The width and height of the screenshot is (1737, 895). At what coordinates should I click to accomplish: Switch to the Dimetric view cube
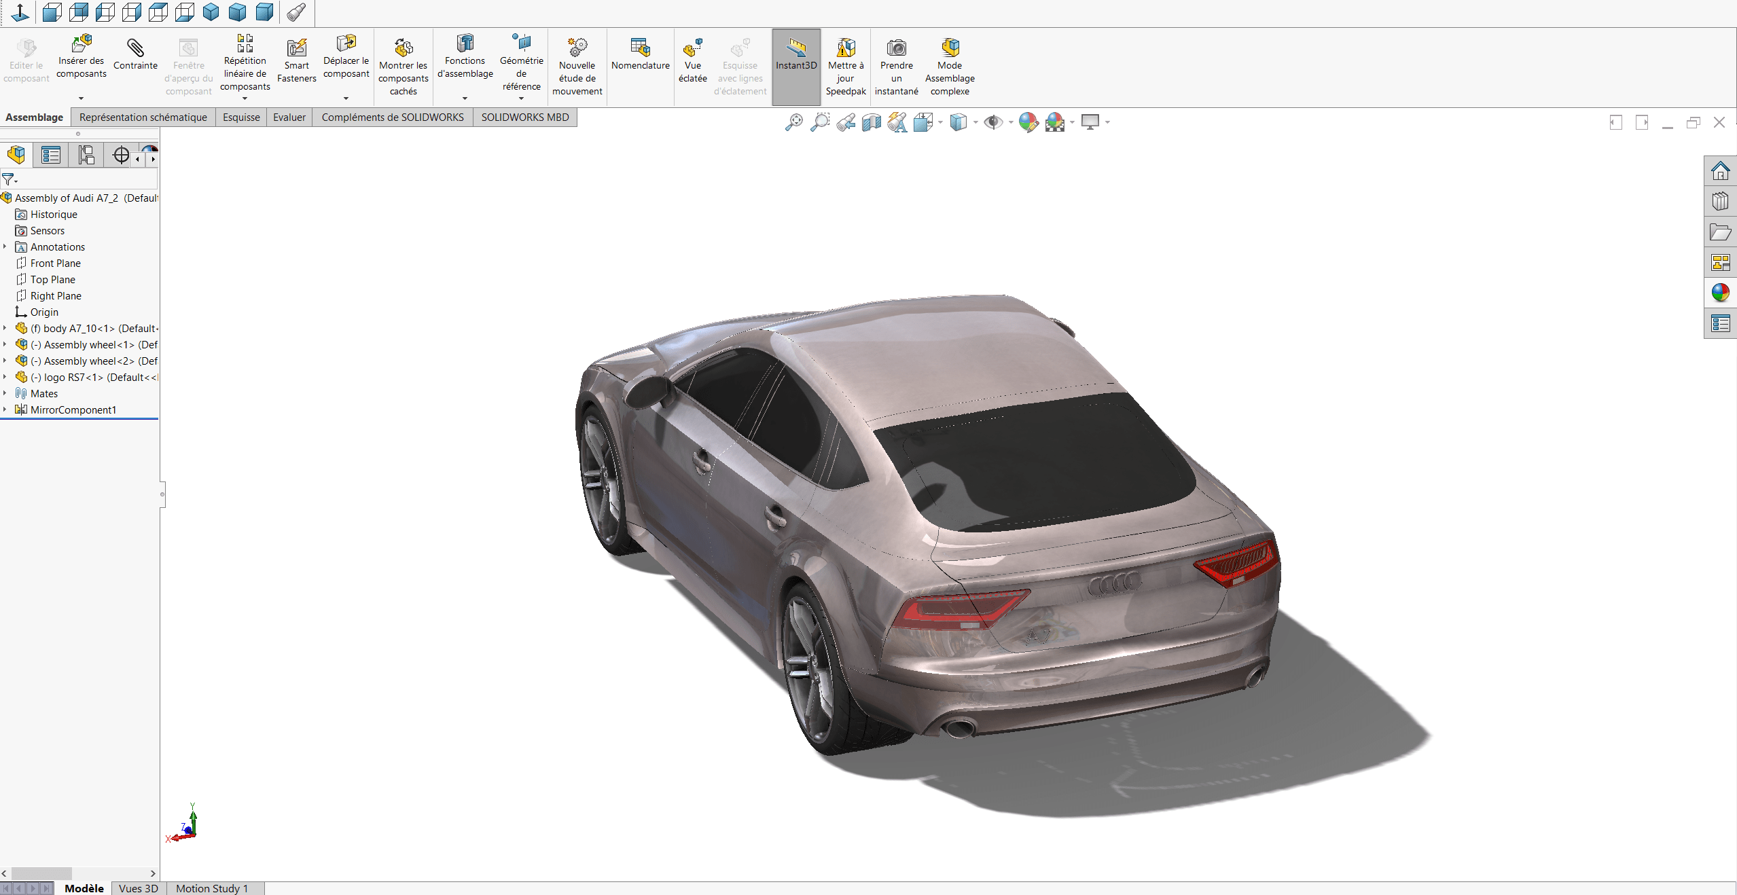pos(264,12)
